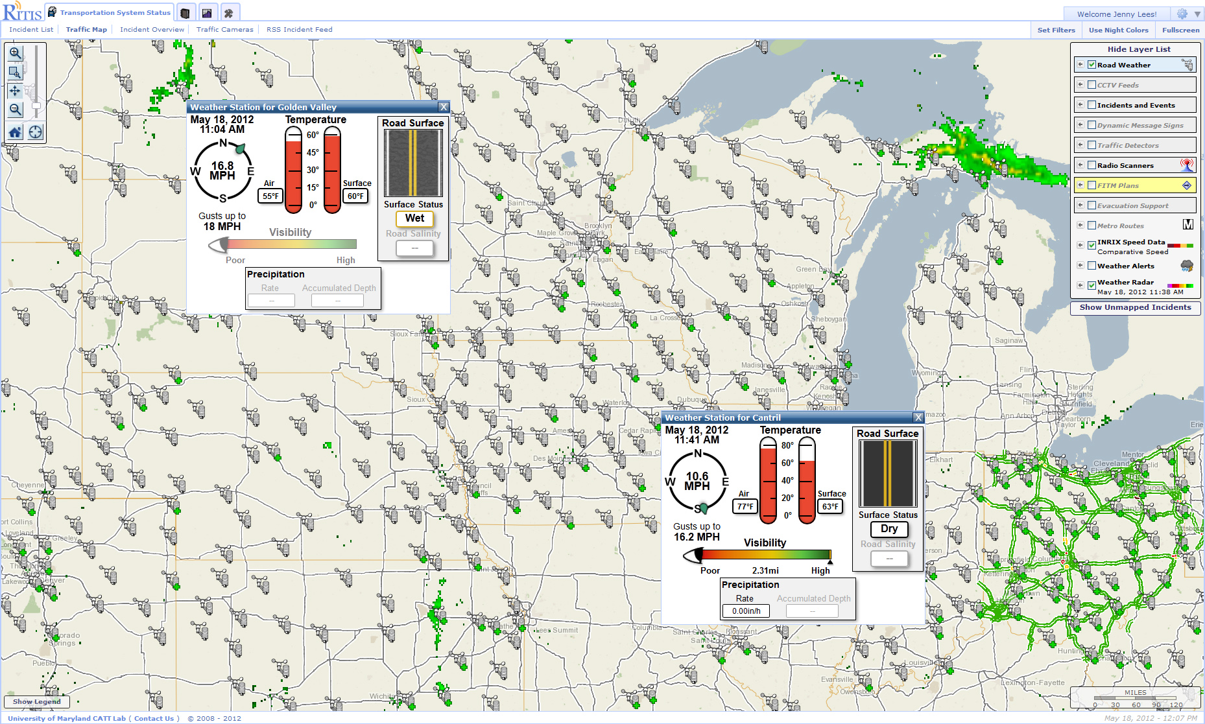Viewport: 1205px width, 724px height.
Task: Click the Set Filters button
Action: (x=1056, y=30)
